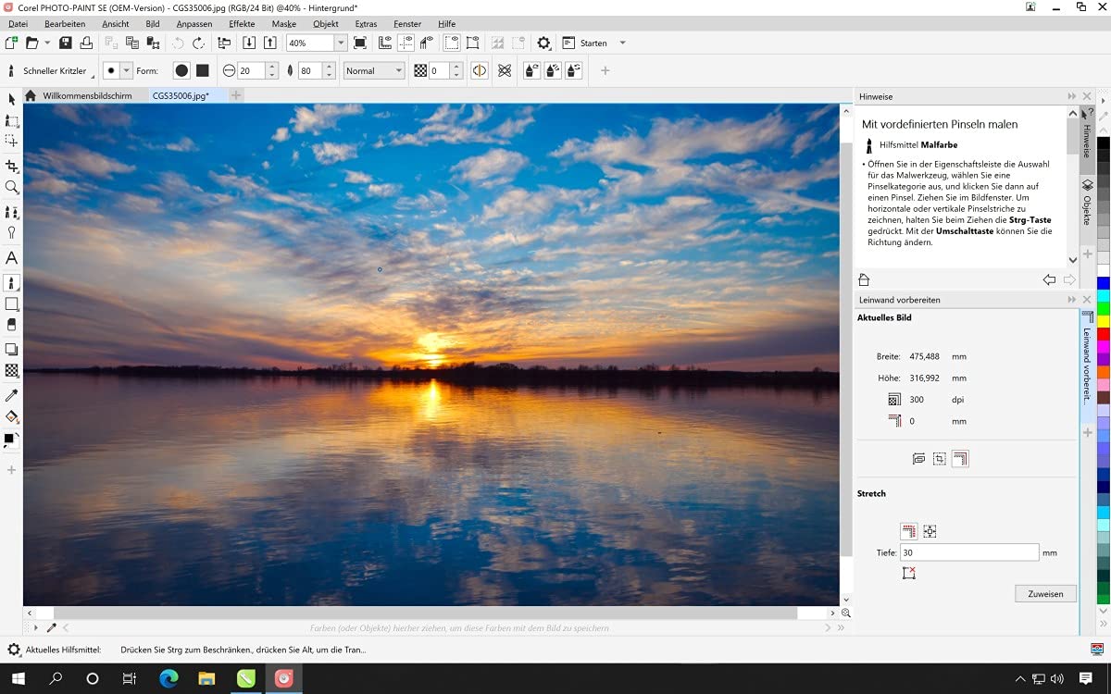Select the Eraser tool

tap(11, 325)
